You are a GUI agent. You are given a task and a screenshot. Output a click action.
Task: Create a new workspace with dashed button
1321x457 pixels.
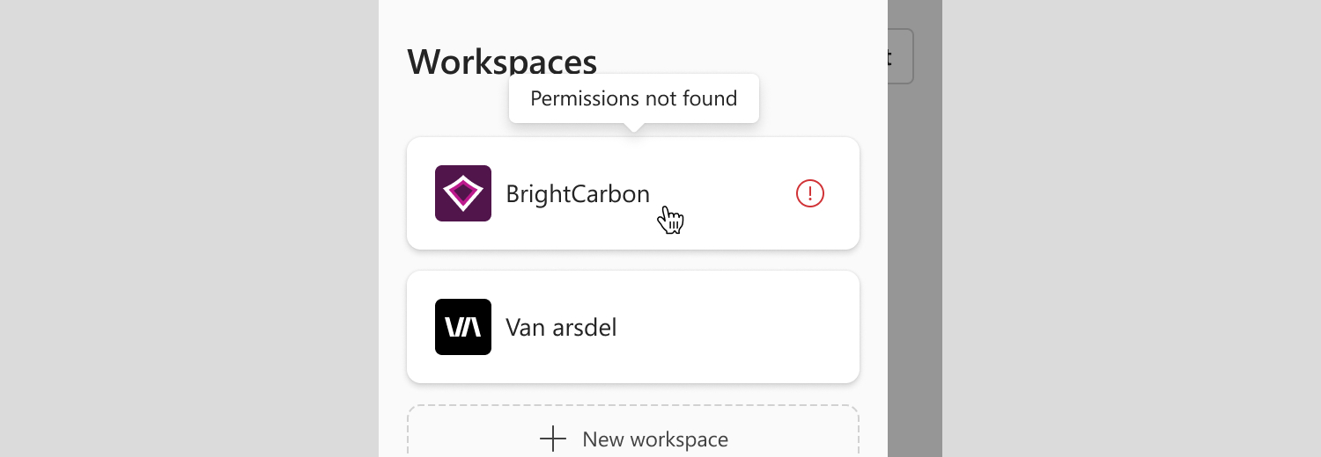[x=633, y=432]
